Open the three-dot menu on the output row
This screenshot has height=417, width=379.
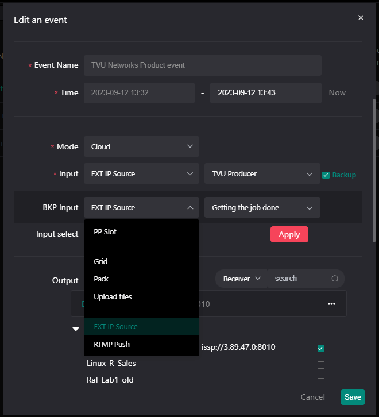click(x=331, y=304)
